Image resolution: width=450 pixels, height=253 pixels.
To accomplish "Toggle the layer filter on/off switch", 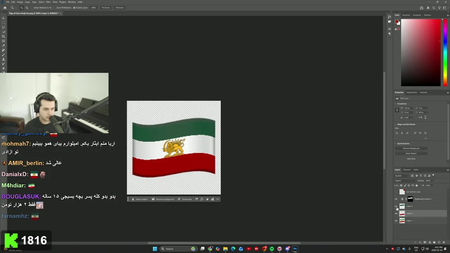I will pyautogui.click(x=433, y=175).
